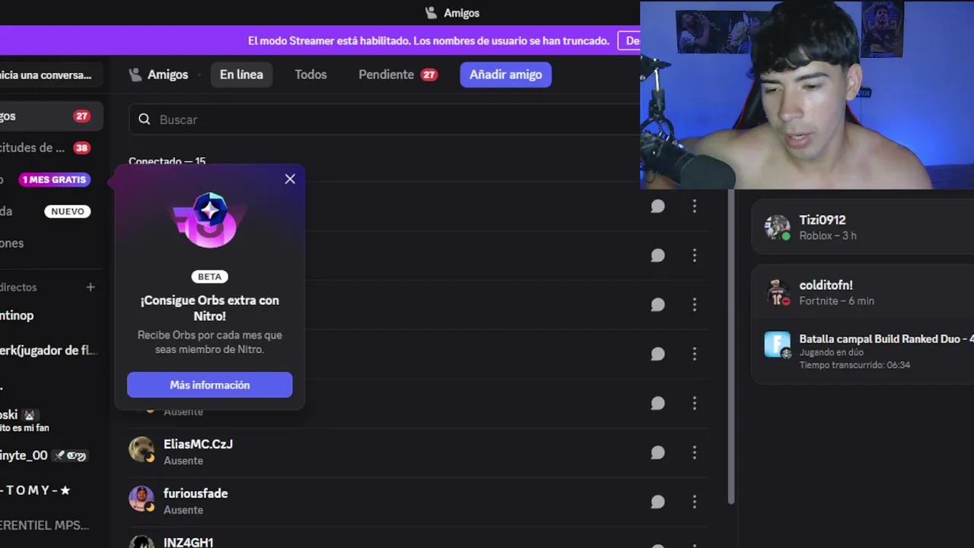
Task: Click the Fortnite game icon
Action: 777,345
